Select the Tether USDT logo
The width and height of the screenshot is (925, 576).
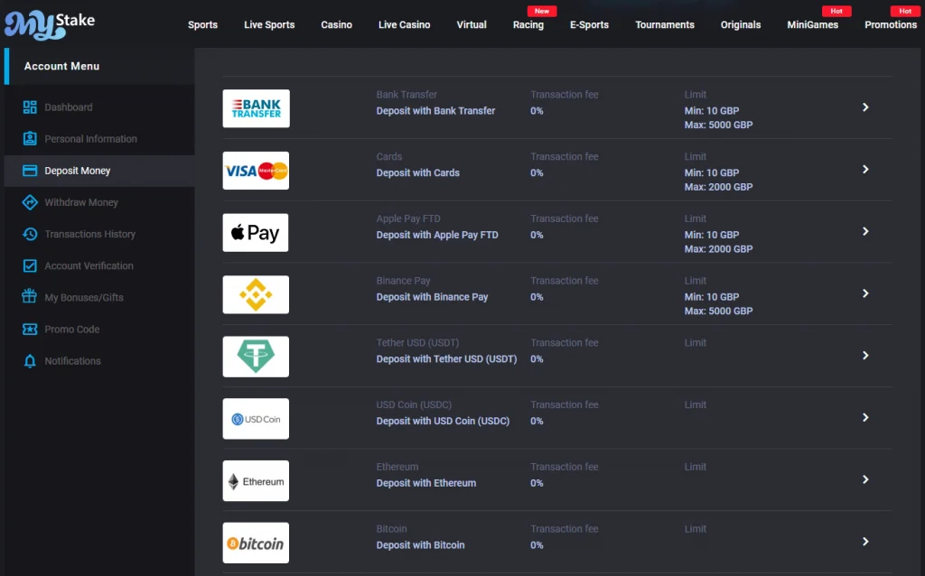click(x=256, y=357)
